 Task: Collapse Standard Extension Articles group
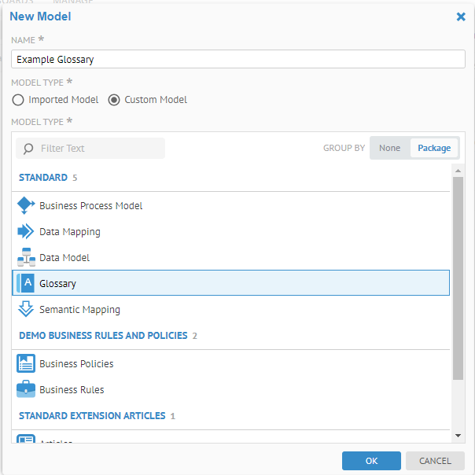tap(91, 415)
